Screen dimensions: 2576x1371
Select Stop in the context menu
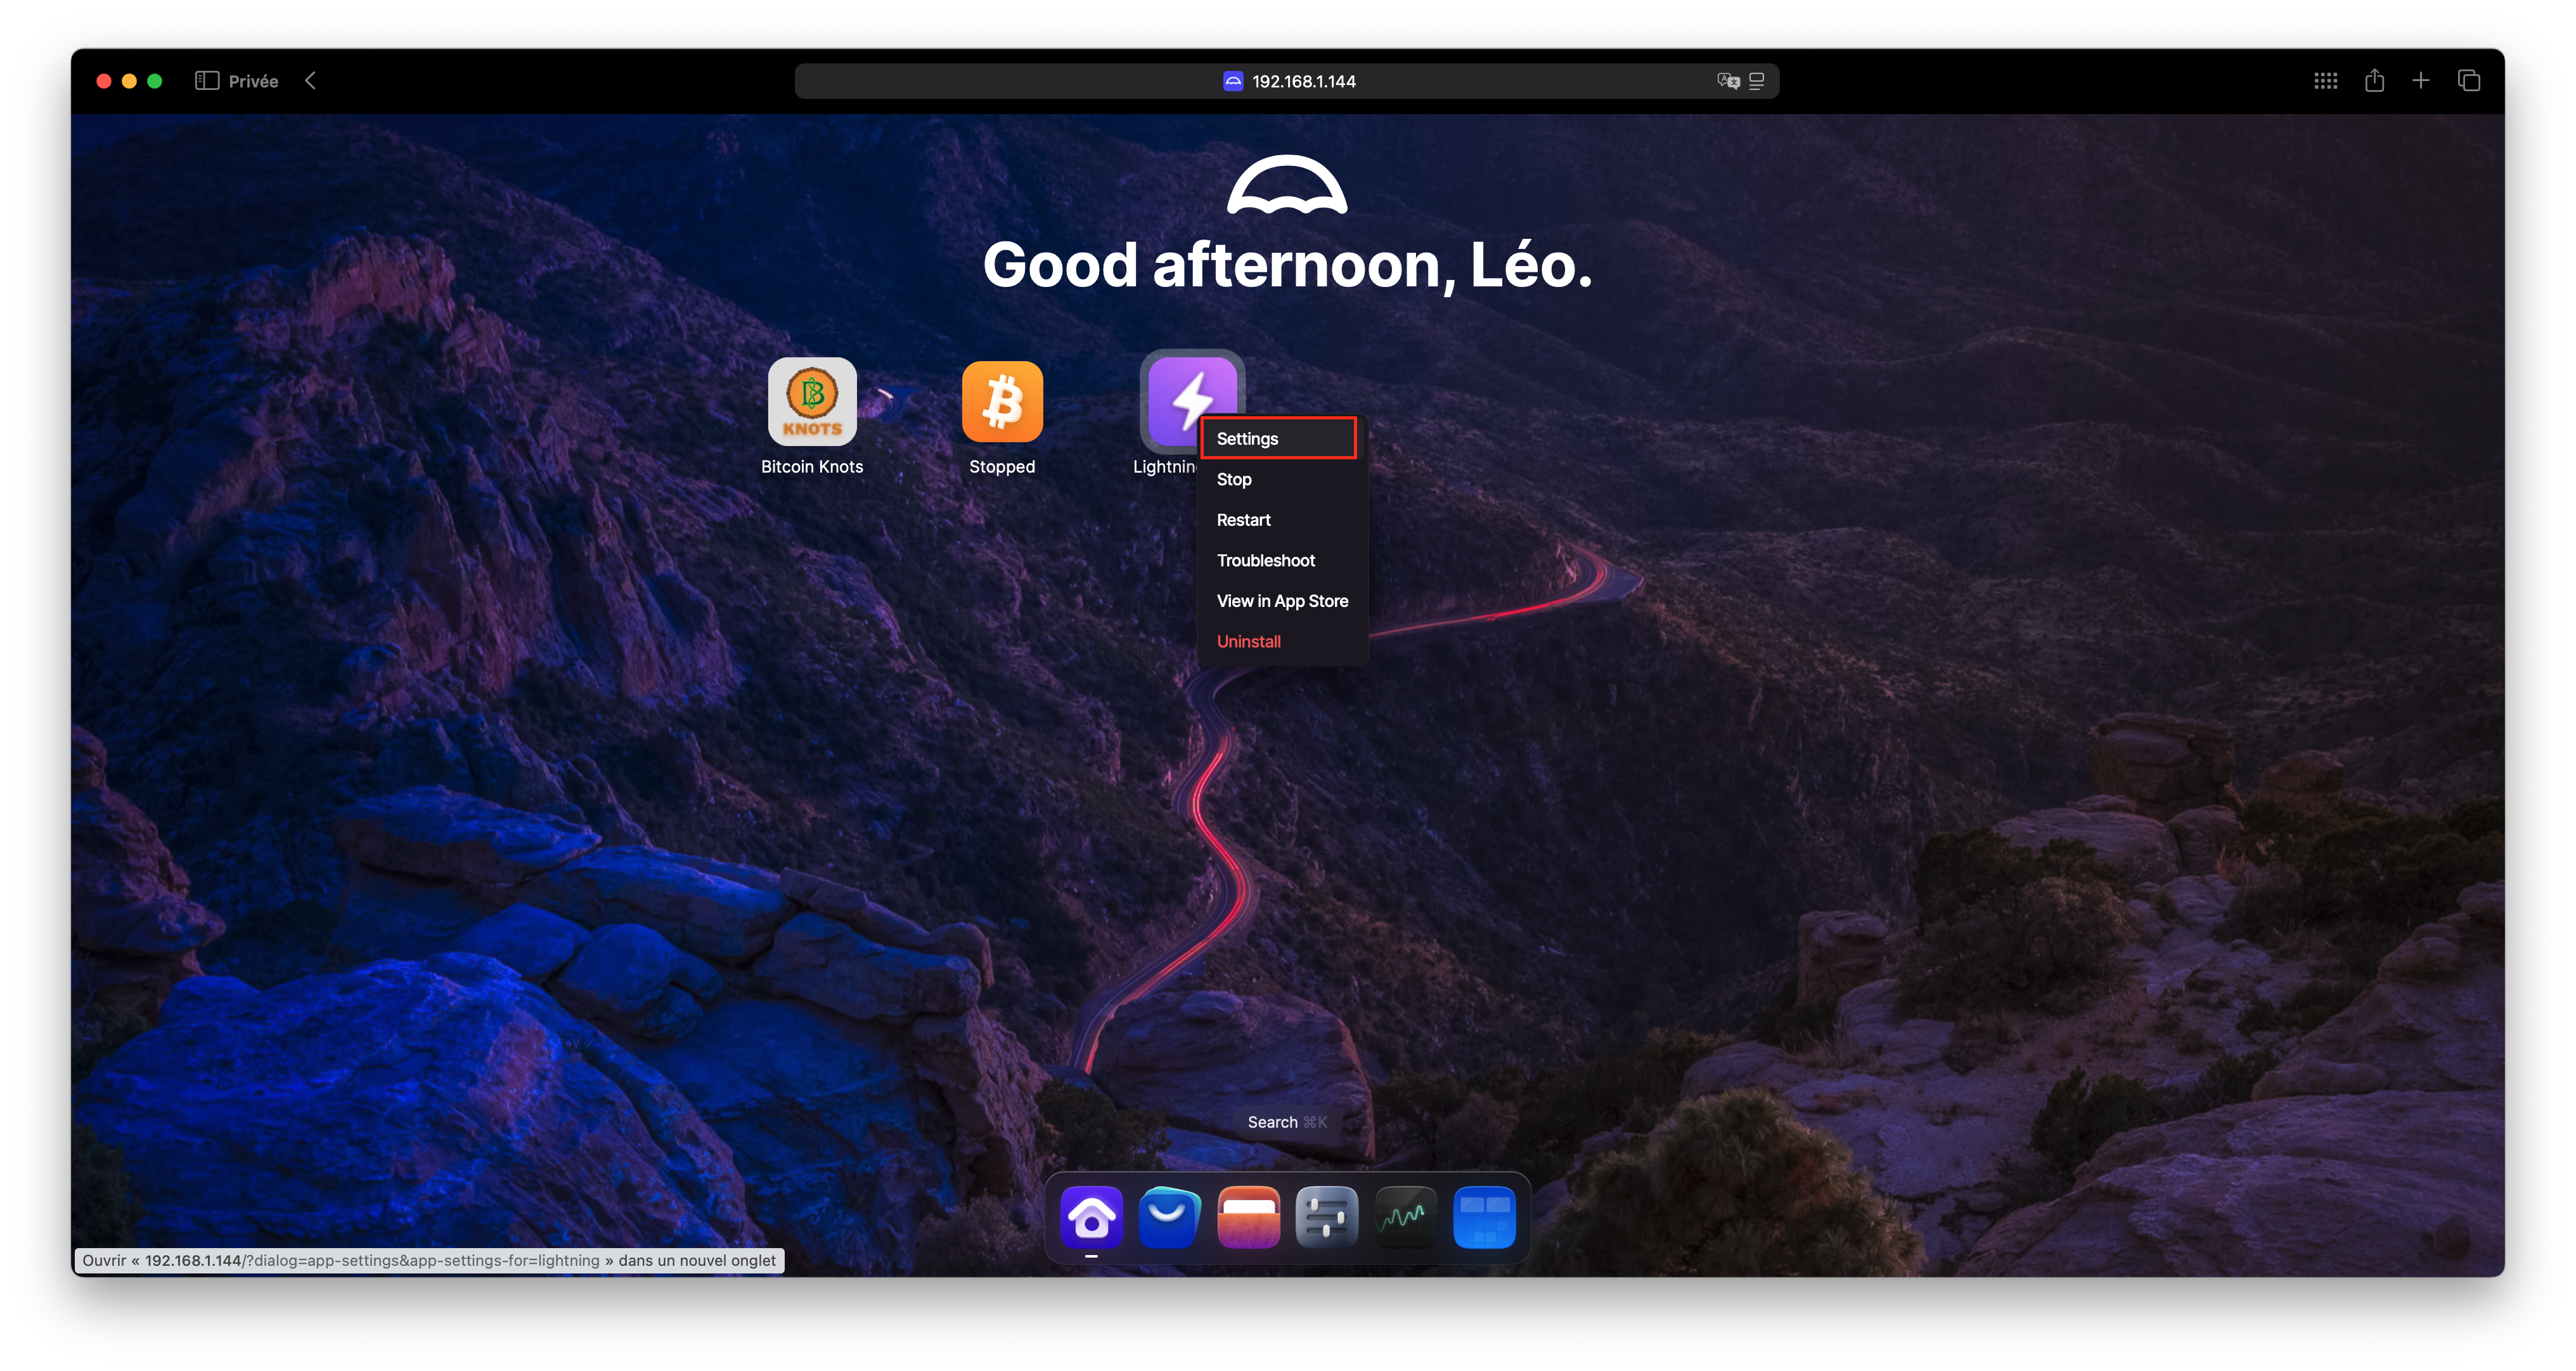point(1282,480)
